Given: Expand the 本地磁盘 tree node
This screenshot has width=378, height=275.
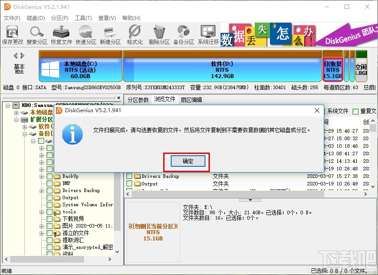Looking at the screenshot, I should point(16,113).
